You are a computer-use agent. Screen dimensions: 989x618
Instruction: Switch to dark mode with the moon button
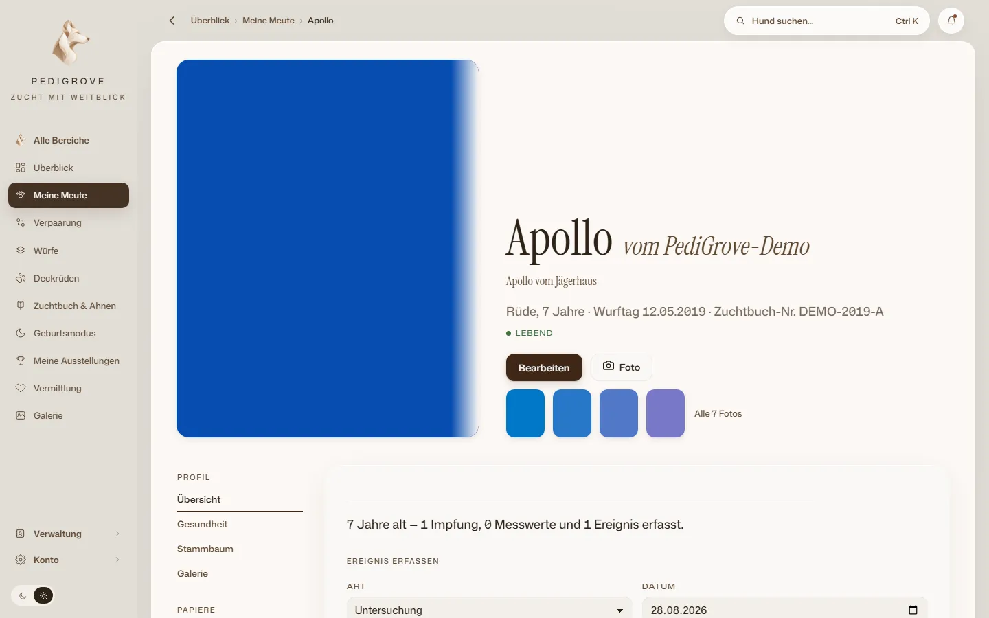pyautogui.click(x=23, y=595)
